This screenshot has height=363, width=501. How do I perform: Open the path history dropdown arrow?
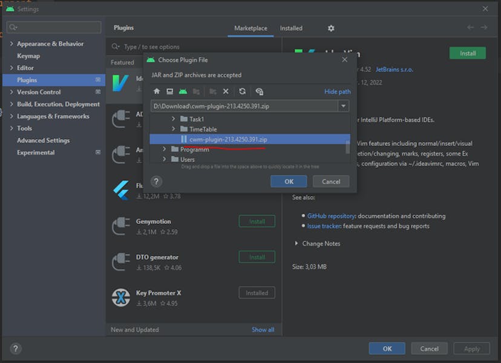click(344, 106)
